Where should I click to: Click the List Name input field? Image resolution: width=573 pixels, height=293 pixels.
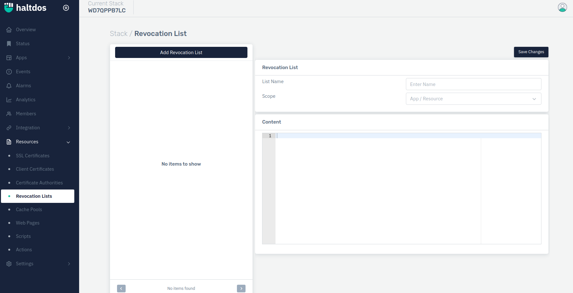point(473,84)
